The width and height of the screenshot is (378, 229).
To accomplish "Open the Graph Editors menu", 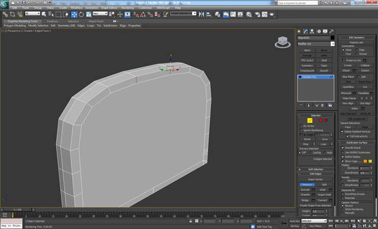I will point(109,8).
